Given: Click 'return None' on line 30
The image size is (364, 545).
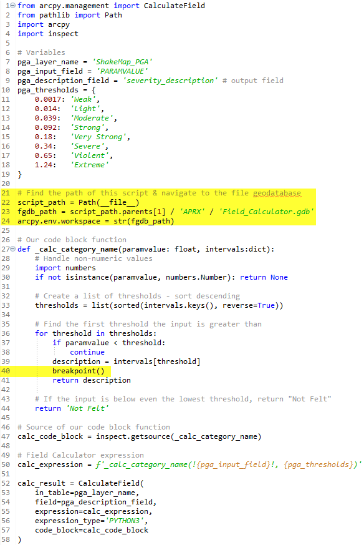Looking at the screenshot, I should pos(264,277).
